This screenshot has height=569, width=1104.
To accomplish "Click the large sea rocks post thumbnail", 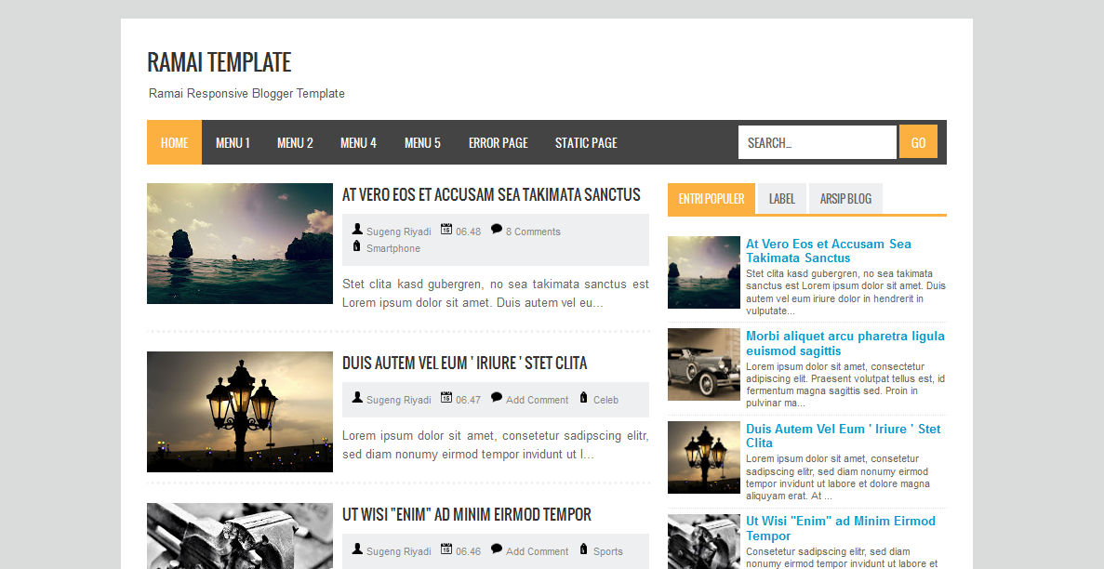I will coord(239,244).
